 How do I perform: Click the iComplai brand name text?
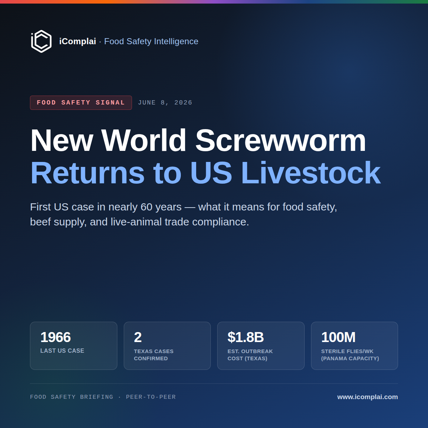77,41
